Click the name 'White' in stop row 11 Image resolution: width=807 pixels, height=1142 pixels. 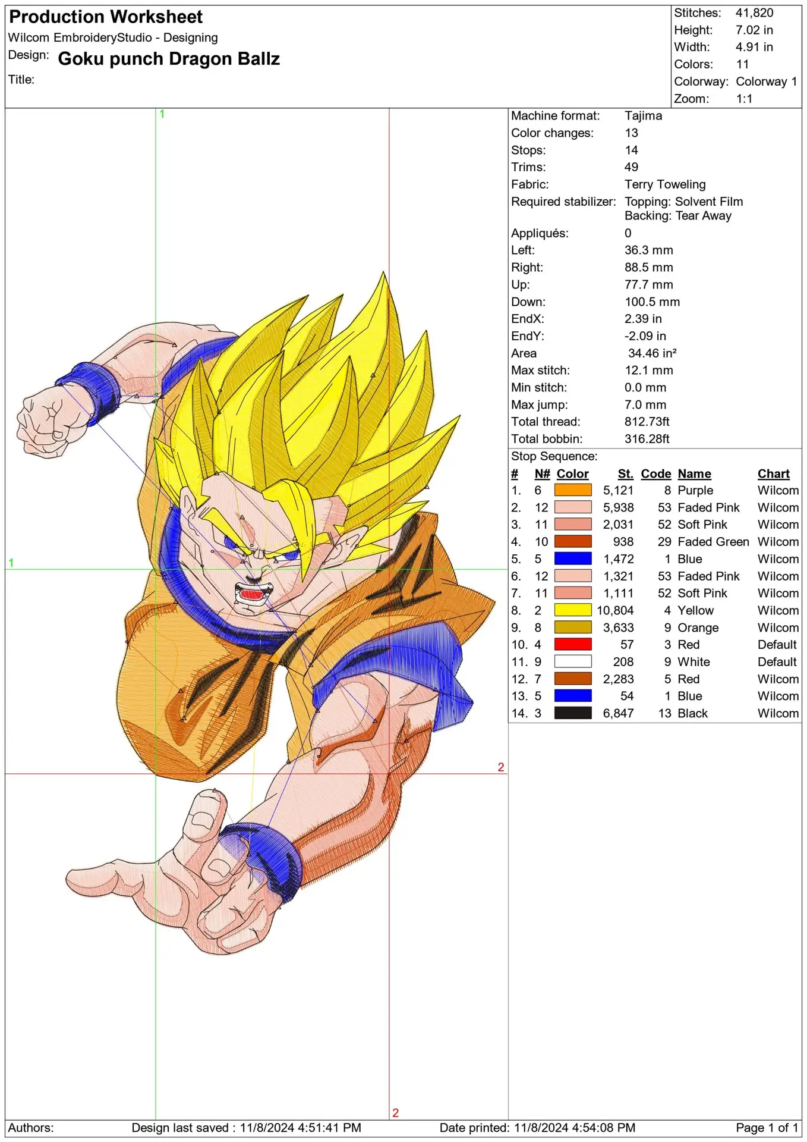coord(693,662)
